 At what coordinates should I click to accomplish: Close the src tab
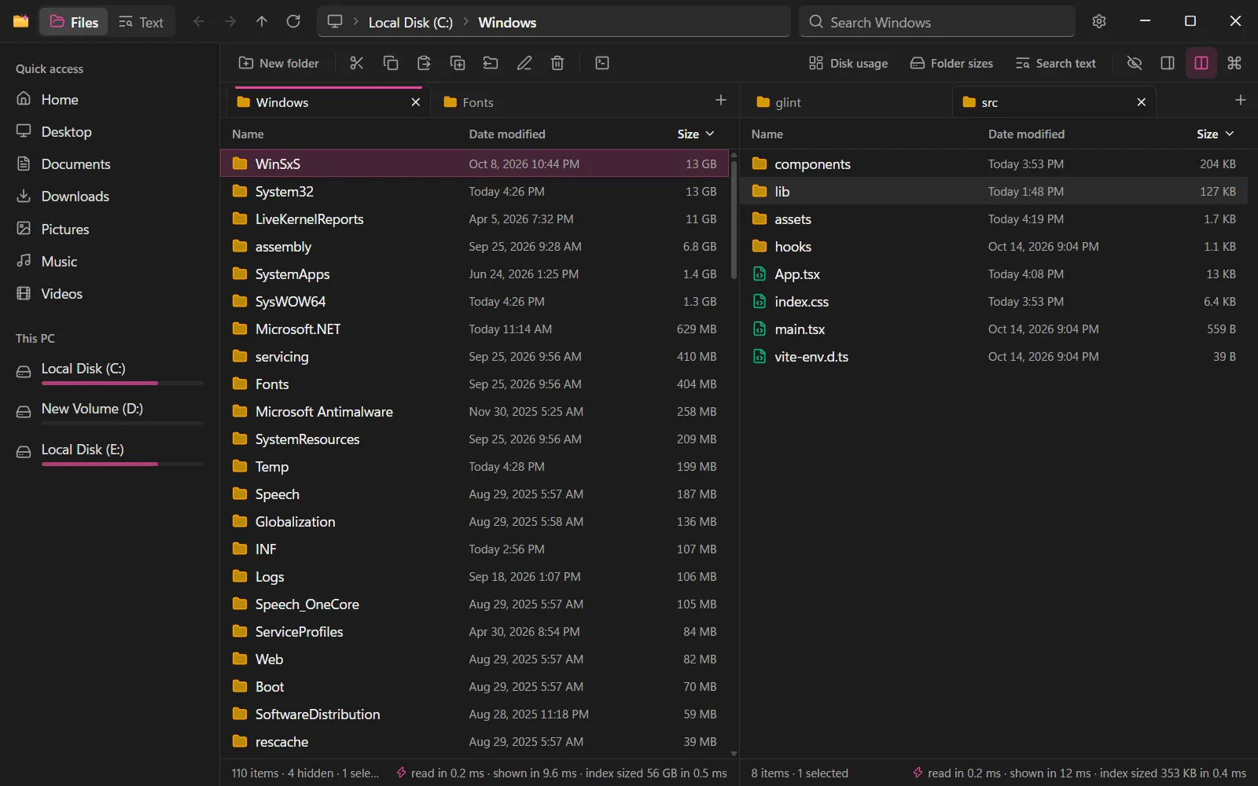pos(1142,102)
